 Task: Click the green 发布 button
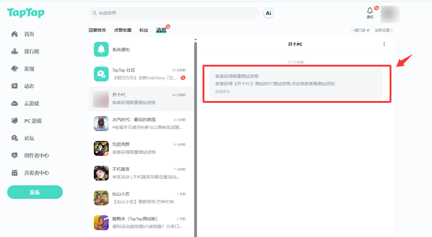coord(35,192)
